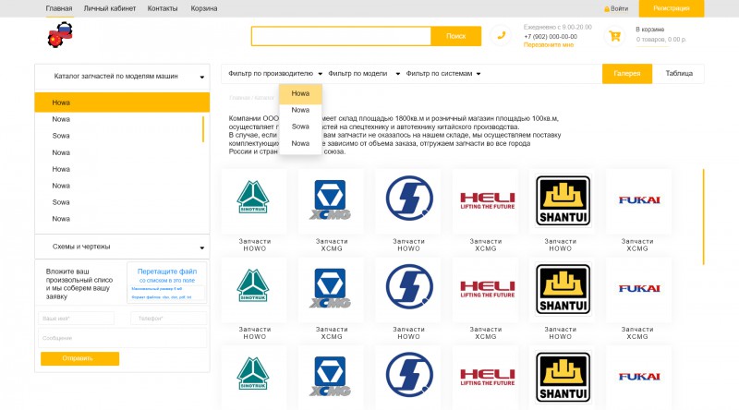
Task: Select the blue circular Shacman logo in the top row
Action: coord(408,199)
